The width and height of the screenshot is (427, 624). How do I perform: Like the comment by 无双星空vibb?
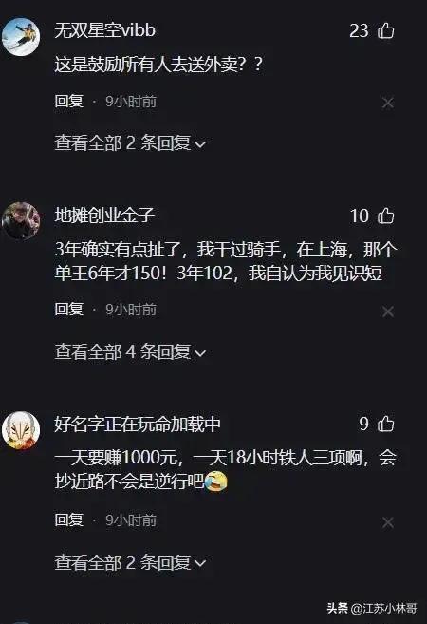(385, 30)
